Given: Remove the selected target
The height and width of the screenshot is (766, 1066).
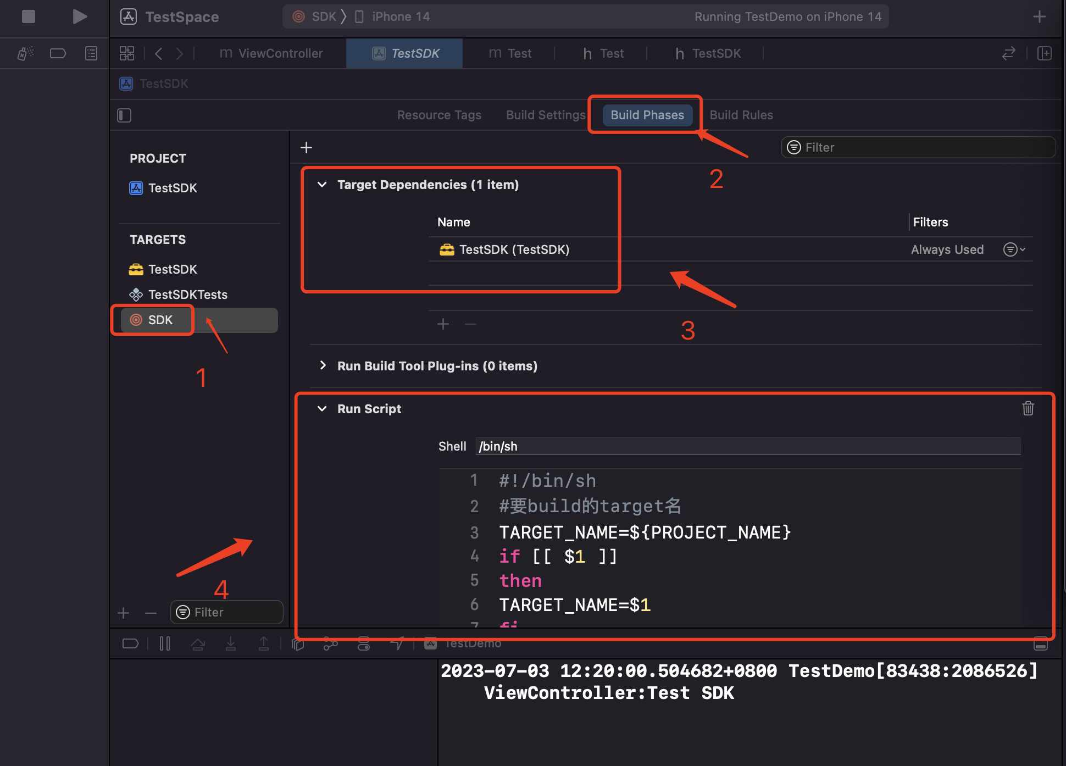Looking at the screenshot, I should click(151, 613).
